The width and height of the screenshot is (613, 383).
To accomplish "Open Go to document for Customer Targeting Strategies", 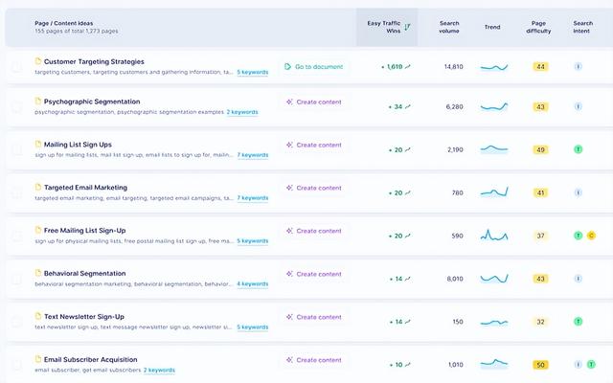I will 314,67.
